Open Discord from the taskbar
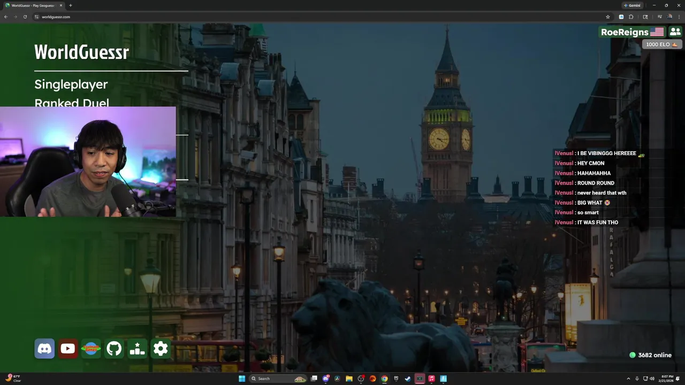This screenshot has height=385, width=685. tap(326, 379)
